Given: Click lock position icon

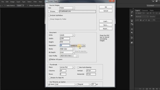Looking at the screenshot, I should pos(146,20).
